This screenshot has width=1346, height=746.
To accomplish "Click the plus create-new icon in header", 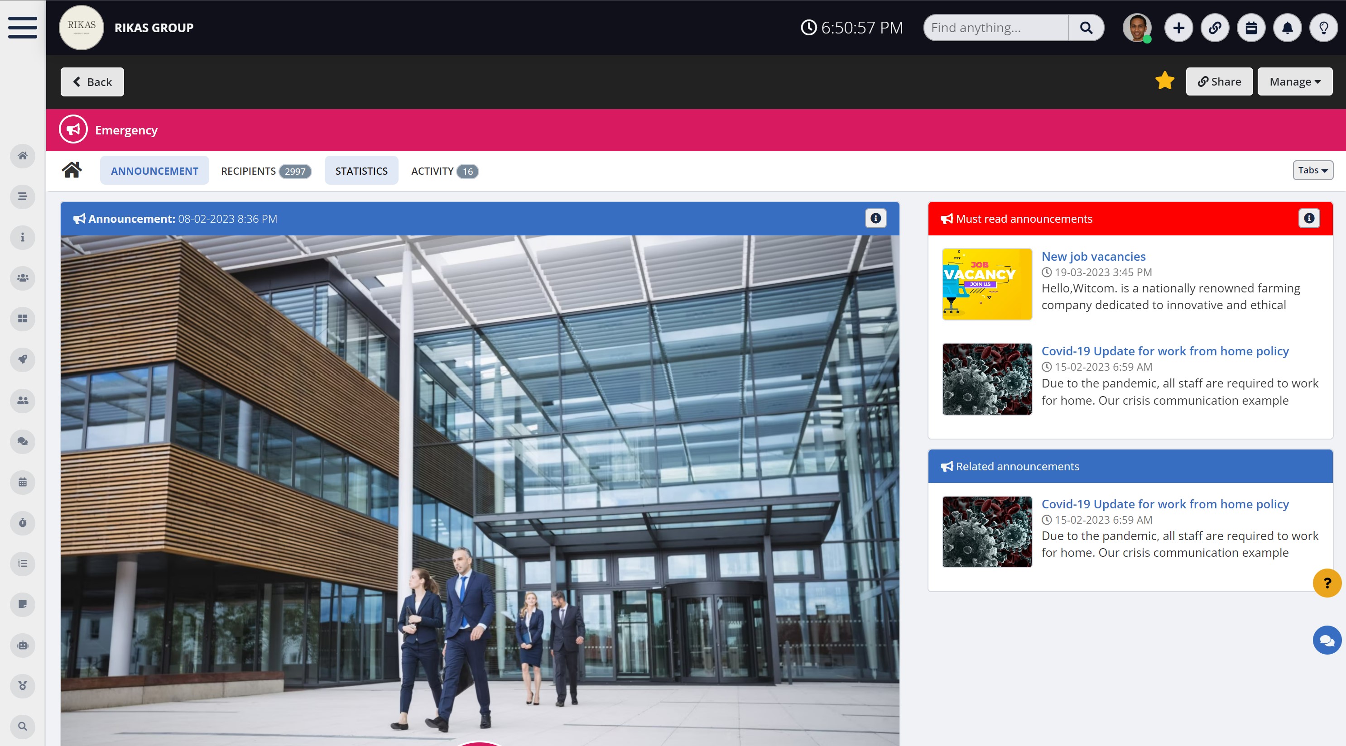I will (1178, 28).
